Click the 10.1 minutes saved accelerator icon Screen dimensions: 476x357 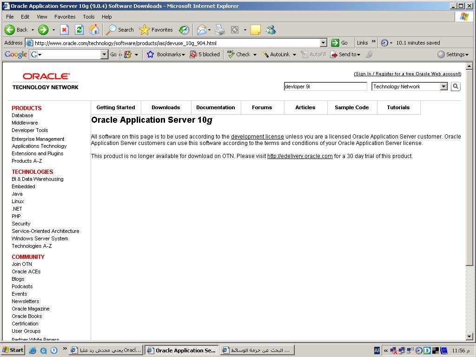[x=384, y=43]
